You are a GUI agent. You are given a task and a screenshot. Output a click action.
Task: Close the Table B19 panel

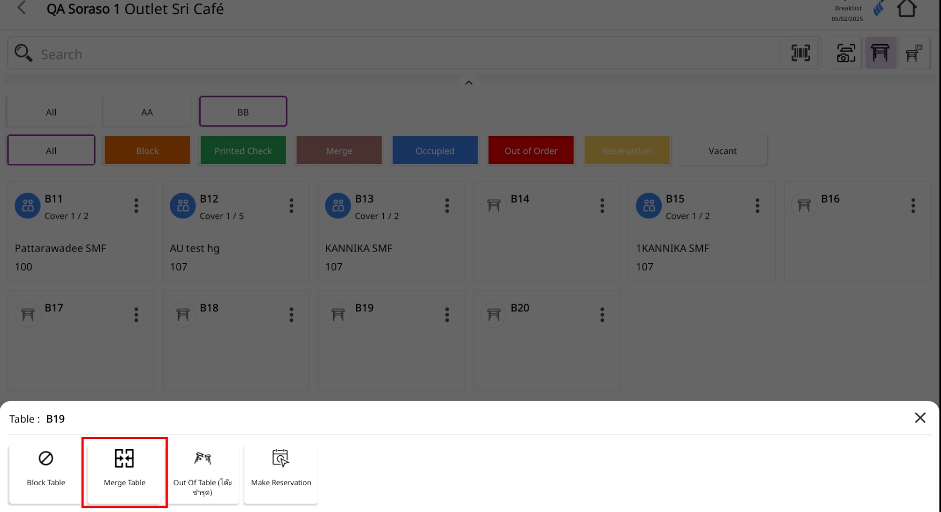click(920, 418)
